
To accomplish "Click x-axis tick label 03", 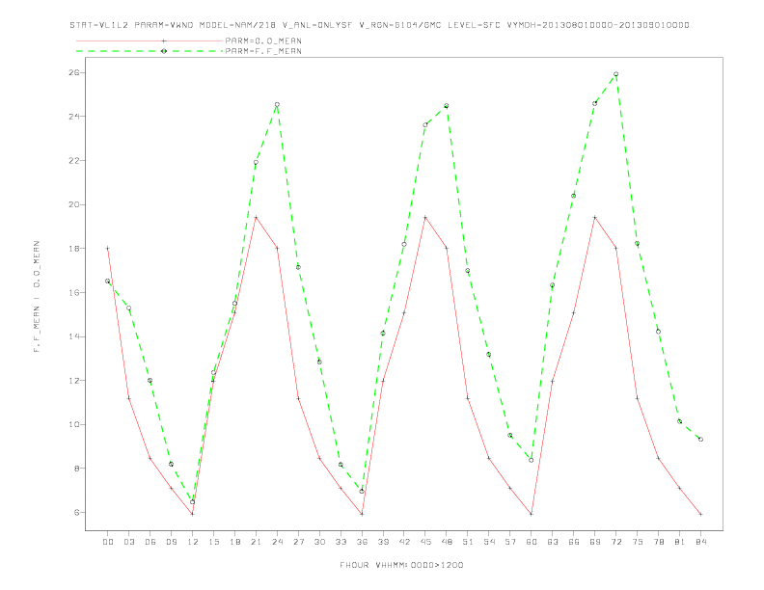I will pos(128,542).
